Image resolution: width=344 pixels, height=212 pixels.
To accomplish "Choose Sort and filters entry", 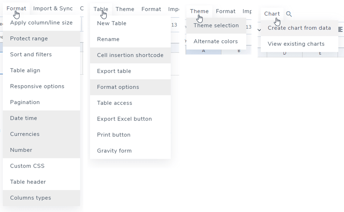I will click(x=31, y=54).
